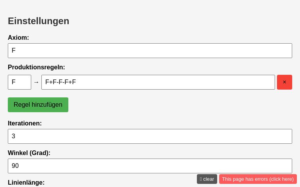Click the value 3 in the Iterationen field

tap(14, 136)
